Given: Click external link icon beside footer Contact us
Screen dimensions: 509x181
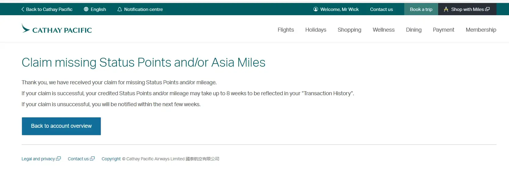Looking at the screenshot, I should [x=92, y=158].
